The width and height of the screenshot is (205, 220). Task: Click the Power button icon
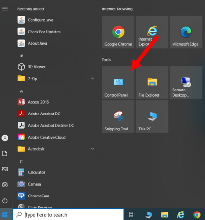(5, 200)
